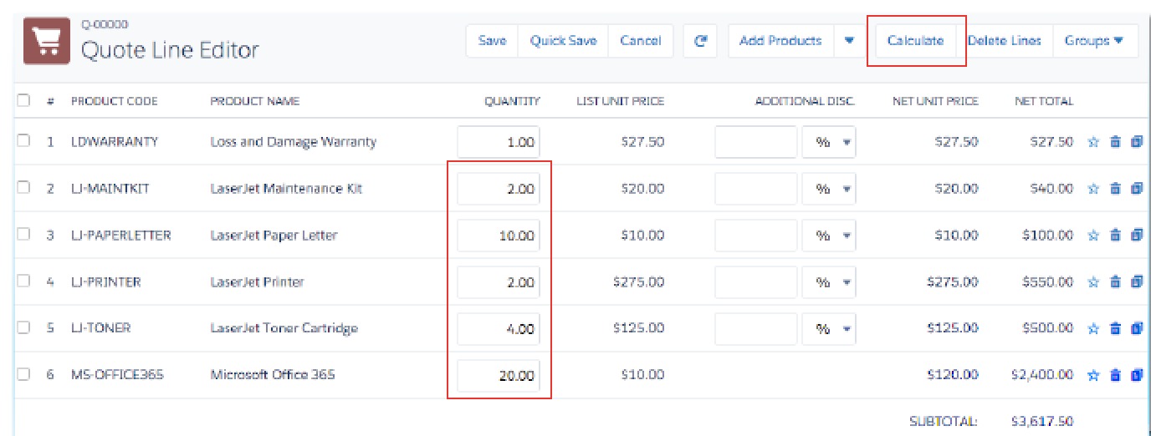Expand the Groups menu
The height and width of the screenshot is (436, 1151).
pyautogui.click(x=1093, y=41)
